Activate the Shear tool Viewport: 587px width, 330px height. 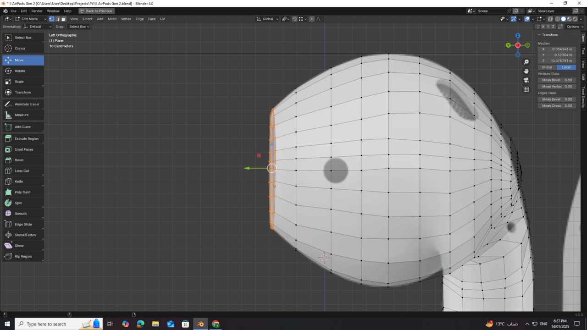pyautogui.click(x=23, y=246)
